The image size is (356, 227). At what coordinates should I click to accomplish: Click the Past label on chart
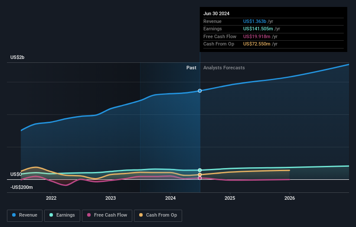191,68
